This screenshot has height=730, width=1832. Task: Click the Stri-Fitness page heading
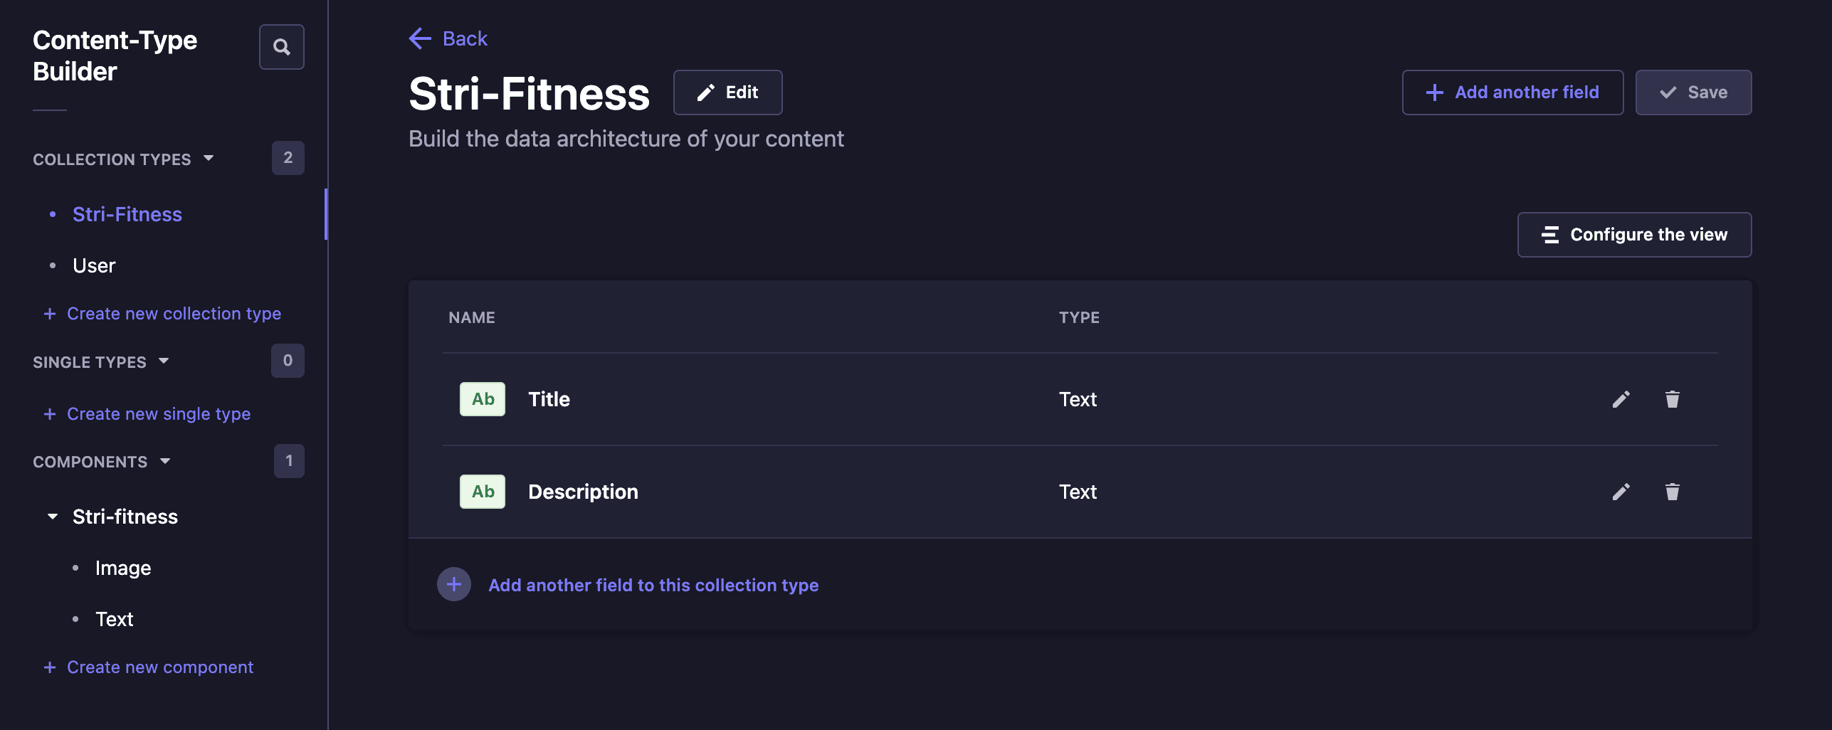point(529,94)
